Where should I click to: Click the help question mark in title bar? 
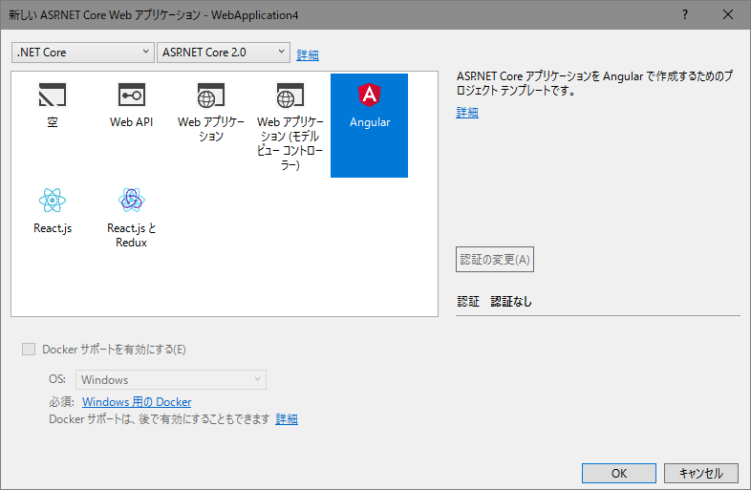click(685, 15)
